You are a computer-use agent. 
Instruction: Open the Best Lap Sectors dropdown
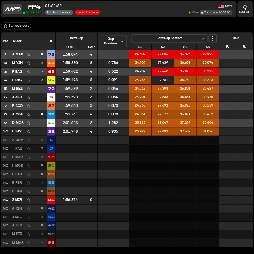(169, 38)
